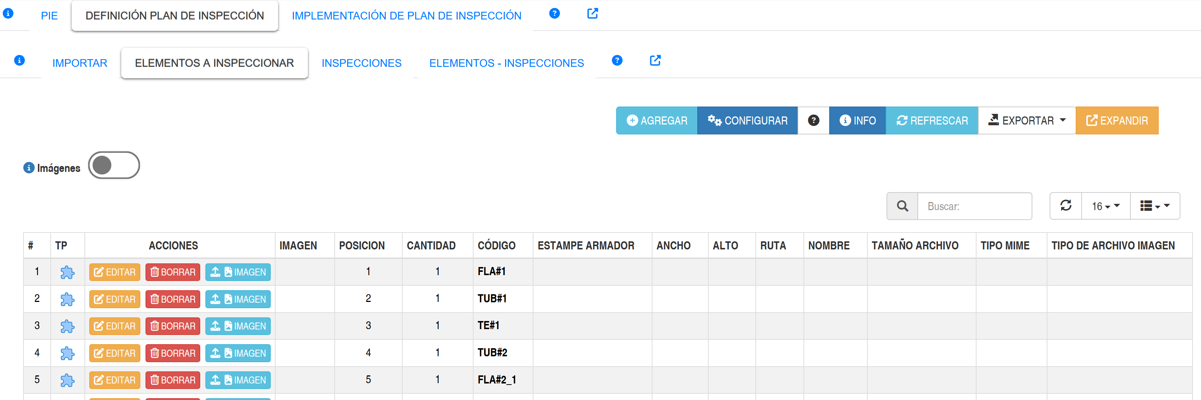Viewport: 1201px width, 400px height.
Task: Click EDITAR for the FLA#1 row
Action: click(115, 272)
